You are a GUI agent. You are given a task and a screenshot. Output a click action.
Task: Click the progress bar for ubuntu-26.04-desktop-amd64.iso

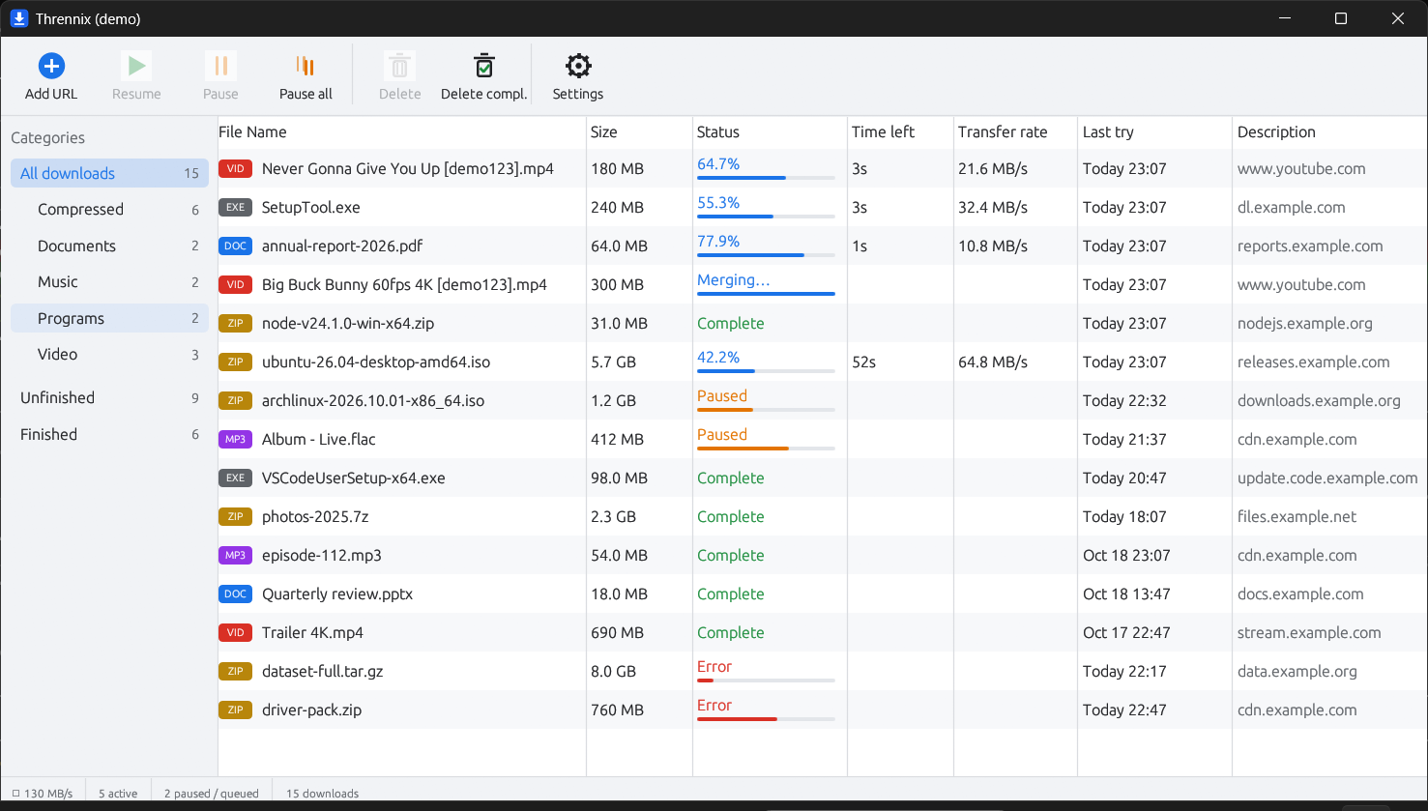766,371
